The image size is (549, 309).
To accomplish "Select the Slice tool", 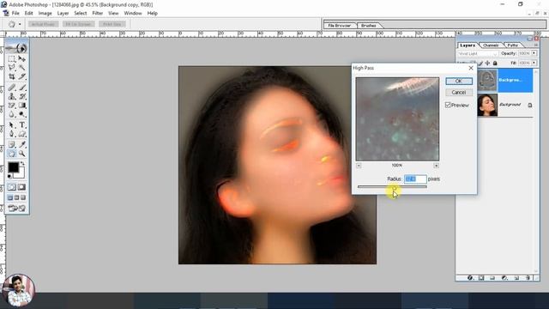I will click(x=22, y=76).
